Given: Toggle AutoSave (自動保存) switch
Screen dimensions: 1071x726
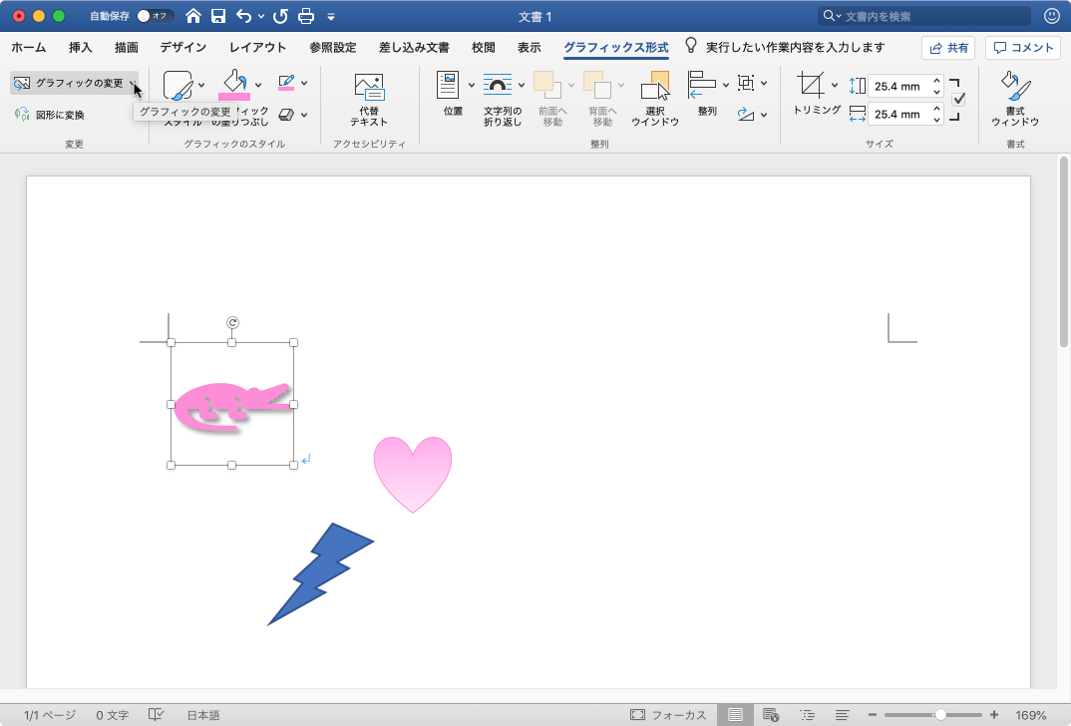Looking at the screenshot, I should pyautogui.click(x=155, y=16).
